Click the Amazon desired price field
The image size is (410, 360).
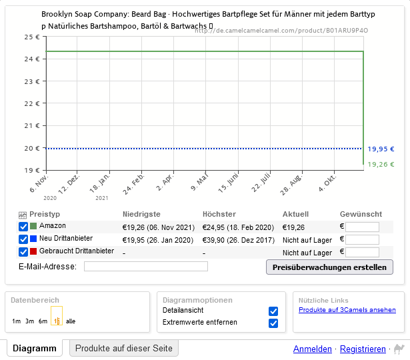coord(362,227)
